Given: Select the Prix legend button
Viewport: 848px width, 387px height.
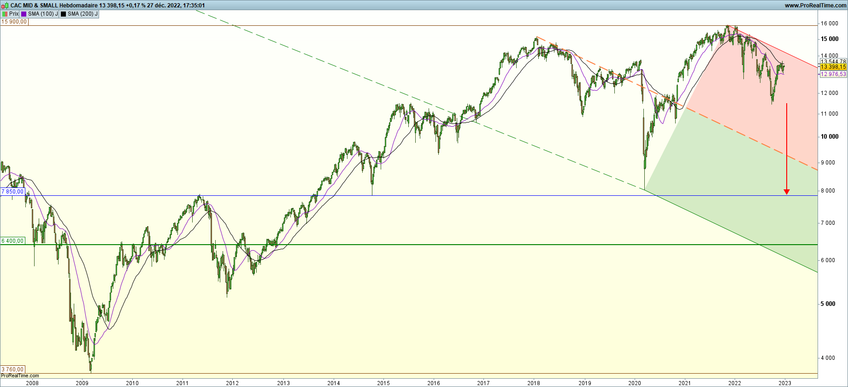Looking at the screenshot, I should tap(10, 14).
